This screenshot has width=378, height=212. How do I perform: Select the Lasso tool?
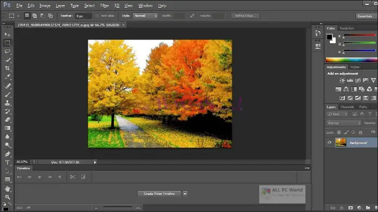pyautogui.click(x=8, y=51)
